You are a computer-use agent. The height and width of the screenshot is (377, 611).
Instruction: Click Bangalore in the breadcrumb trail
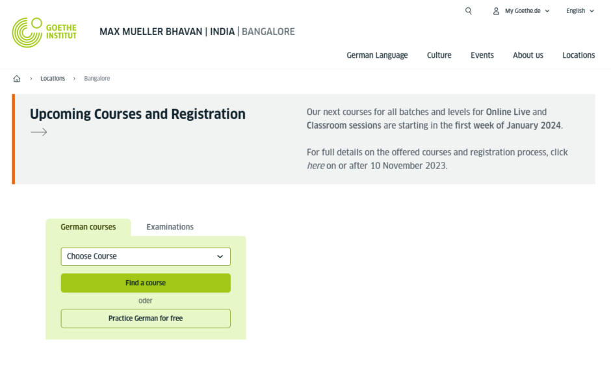click(96, 78)
